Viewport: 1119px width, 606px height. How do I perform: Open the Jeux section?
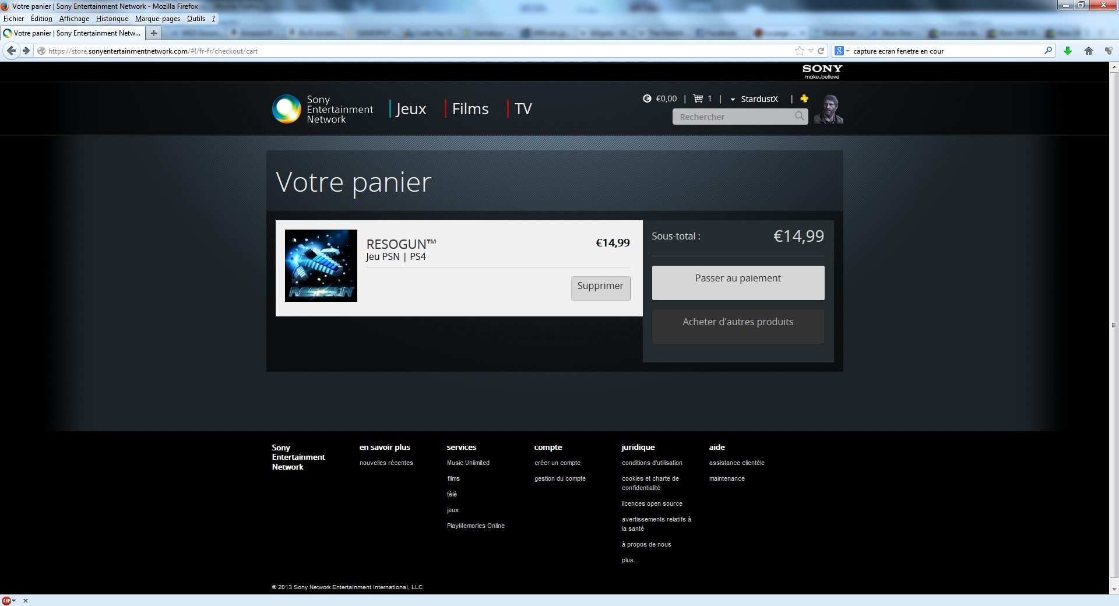[411, 109]
